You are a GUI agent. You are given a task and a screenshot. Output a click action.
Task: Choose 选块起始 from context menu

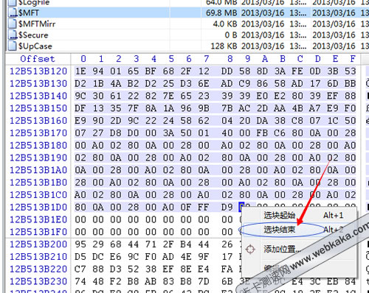pyautogui.click(x=279, y=215)
